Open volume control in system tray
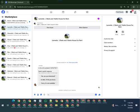Screen dimensions: 140x112 point(125,105)
